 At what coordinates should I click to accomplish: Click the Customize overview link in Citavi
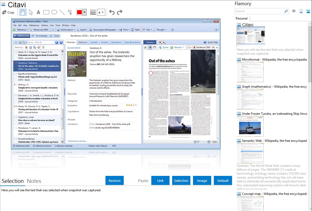[x=77, y=141]
